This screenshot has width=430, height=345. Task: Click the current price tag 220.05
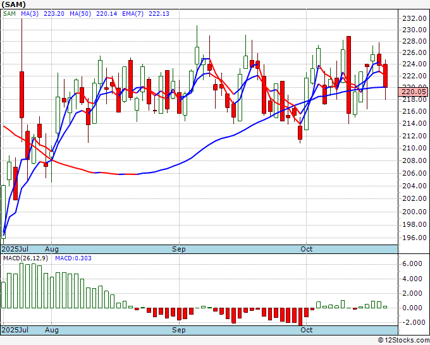click(414, 92)
